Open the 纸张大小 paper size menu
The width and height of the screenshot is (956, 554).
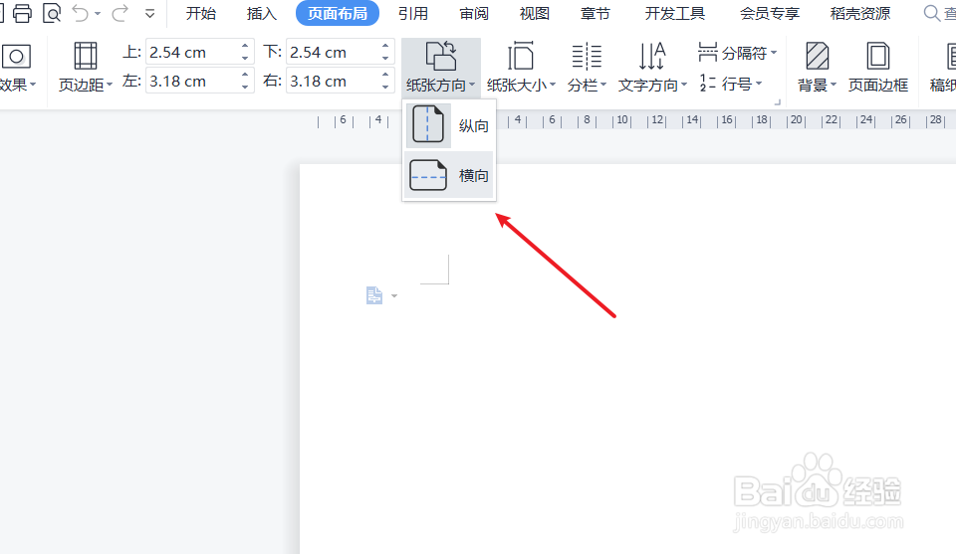521,68
